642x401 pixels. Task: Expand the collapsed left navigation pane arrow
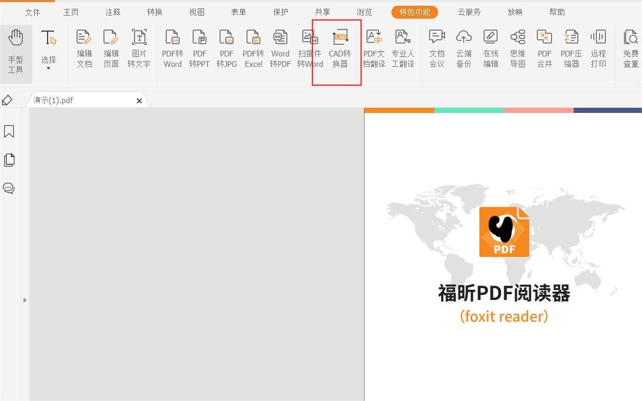[24, 299]
